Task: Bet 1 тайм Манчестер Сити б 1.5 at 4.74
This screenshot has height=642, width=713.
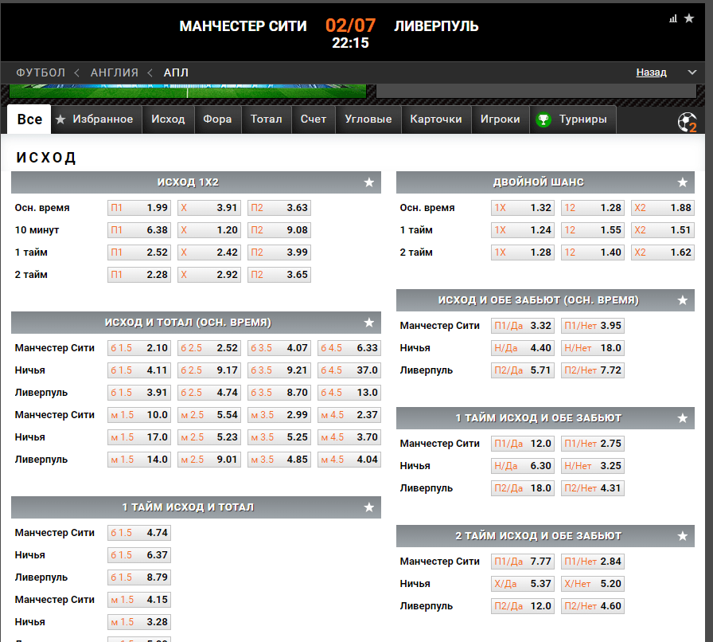Action: [x=139, y=533]
